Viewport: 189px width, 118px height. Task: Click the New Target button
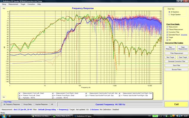pos(170,58)
